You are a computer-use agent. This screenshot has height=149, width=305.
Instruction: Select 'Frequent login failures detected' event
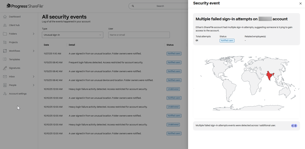coord(106,62)
